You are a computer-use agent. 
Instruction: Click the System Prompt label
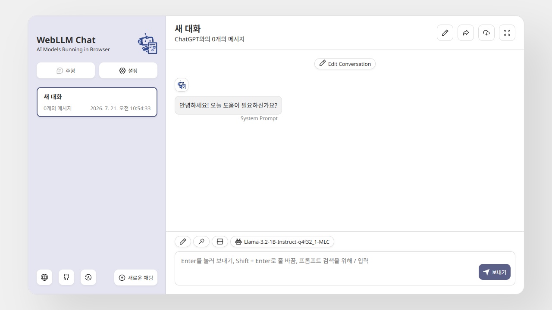point(259,118)
